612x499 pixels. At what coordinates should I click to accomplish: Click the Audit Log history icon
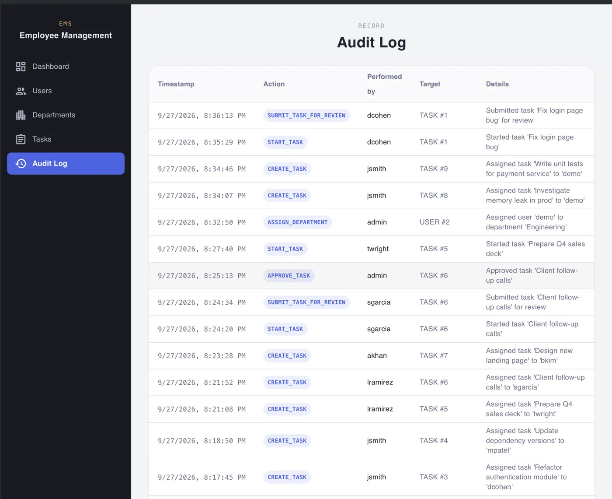click(x=21, y=164)
